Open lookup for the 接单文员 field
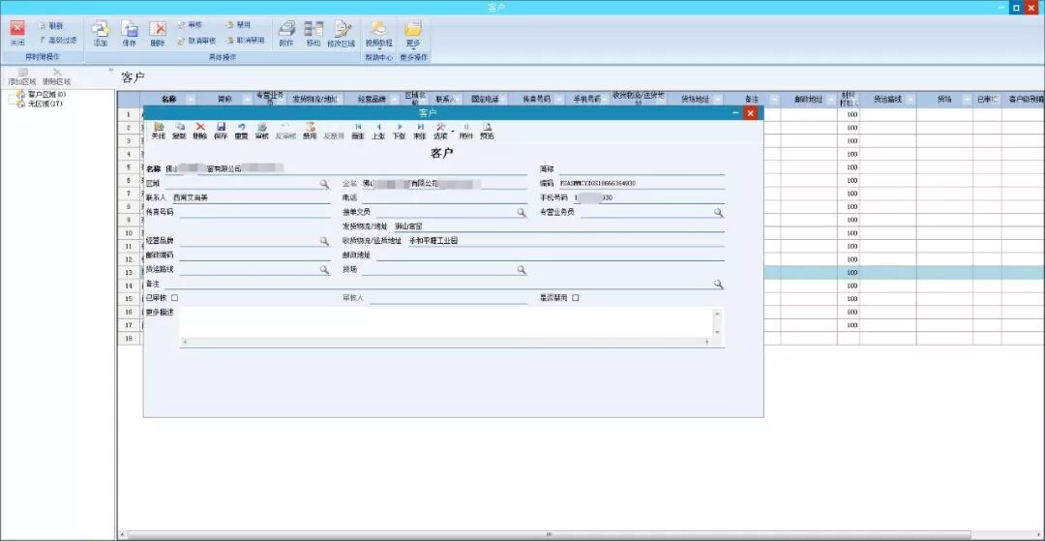Viewport: 1045px width, 541px height. pyautogui.click(x=522, y=213)
